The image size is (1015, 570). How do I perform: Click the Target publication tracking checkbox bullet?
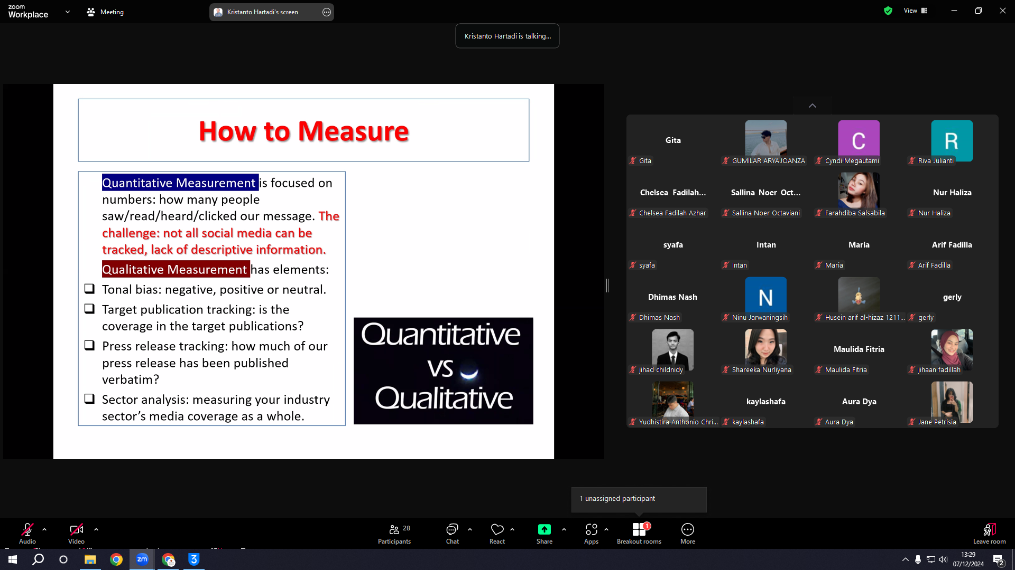coord(89,309)
